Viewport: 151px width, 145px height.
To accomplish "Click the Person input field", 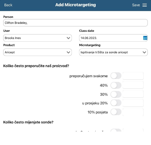I will (x=75, y=23).
